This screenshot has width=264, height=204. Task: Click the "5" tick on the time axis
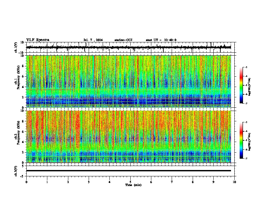point(130,182)
